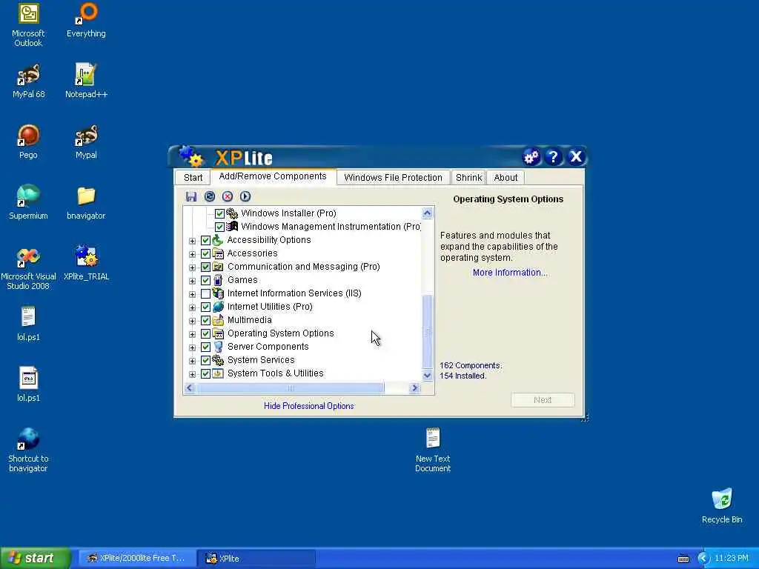
Task: Expand System Tools & Utilities node
Action: [192, 374]
